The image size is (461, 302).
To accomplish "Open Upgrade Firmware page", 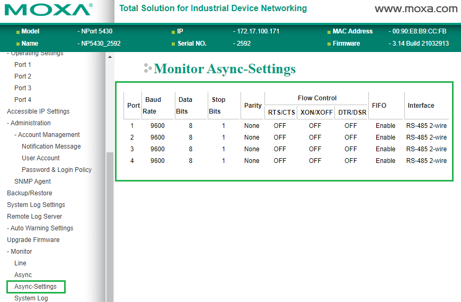I will [x=33, y=240].
